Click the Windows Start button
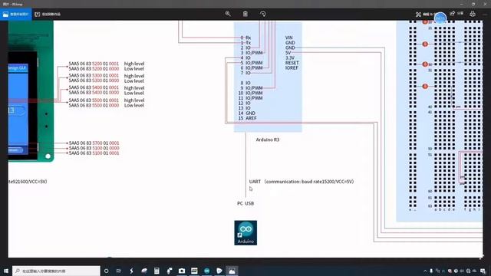491x276 pixels. tap(6, 271)
